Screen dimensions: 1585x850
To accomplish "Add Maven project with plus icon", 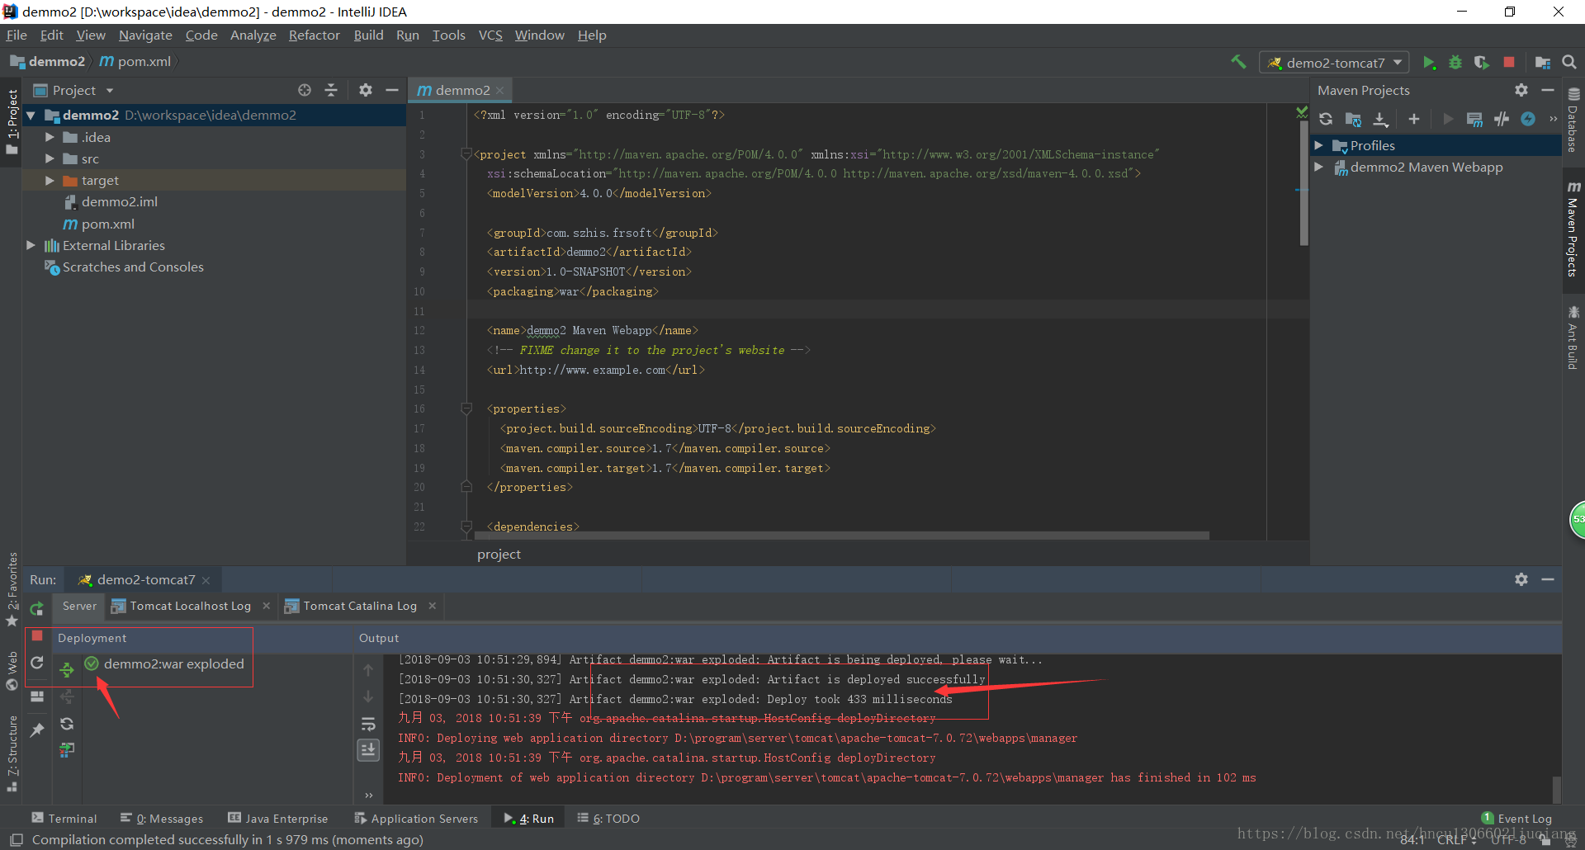I will click(1414, 119).
